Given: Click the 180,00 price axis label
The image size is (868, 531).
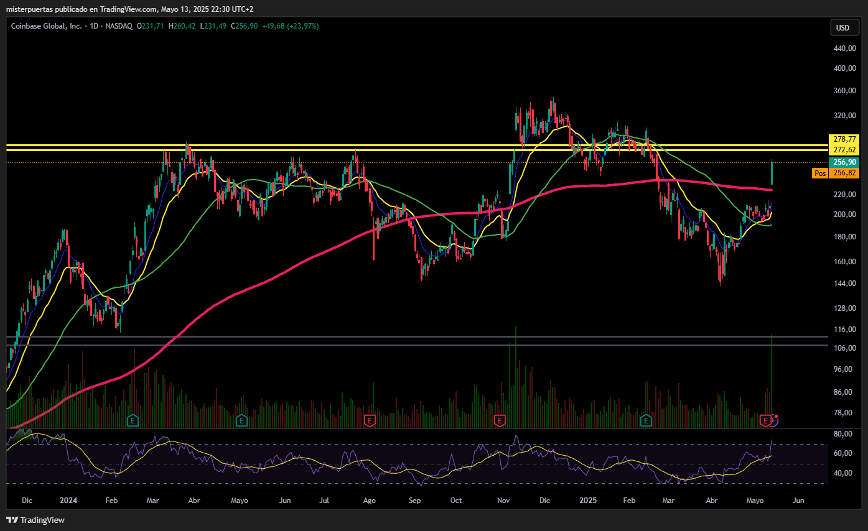Looking at the screenshot, I should pos(846,237).
